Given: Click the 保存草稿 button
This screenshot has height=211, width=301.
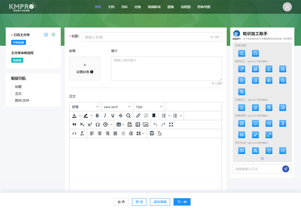Looking at the screenshot, I should point(160,202).
